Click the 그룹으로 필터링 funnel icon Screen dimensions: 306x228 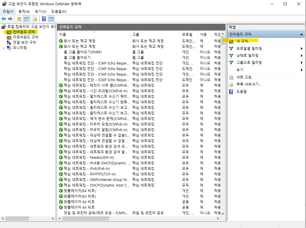231,63
